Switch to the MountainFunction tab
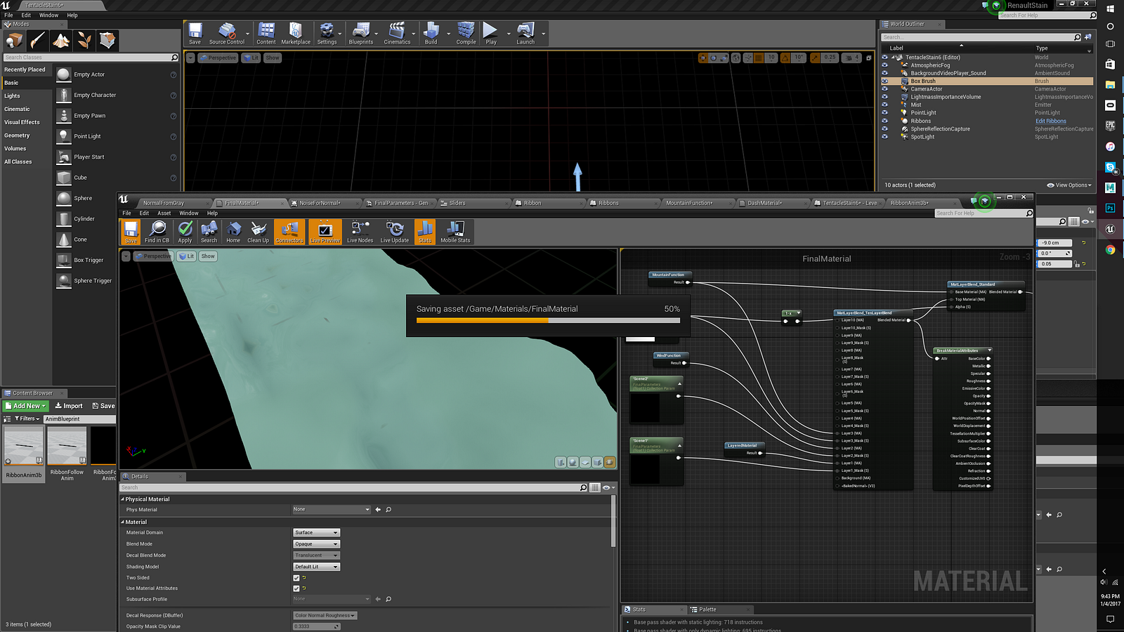 tap(688, 203)
